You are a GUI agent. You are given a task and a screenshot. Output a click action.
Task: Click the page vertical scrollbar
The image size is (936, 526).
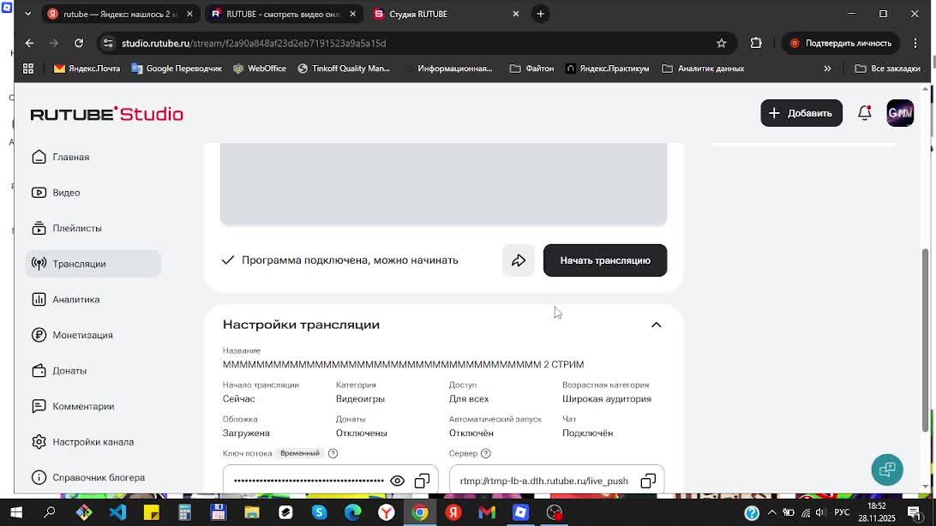[925, 343]
